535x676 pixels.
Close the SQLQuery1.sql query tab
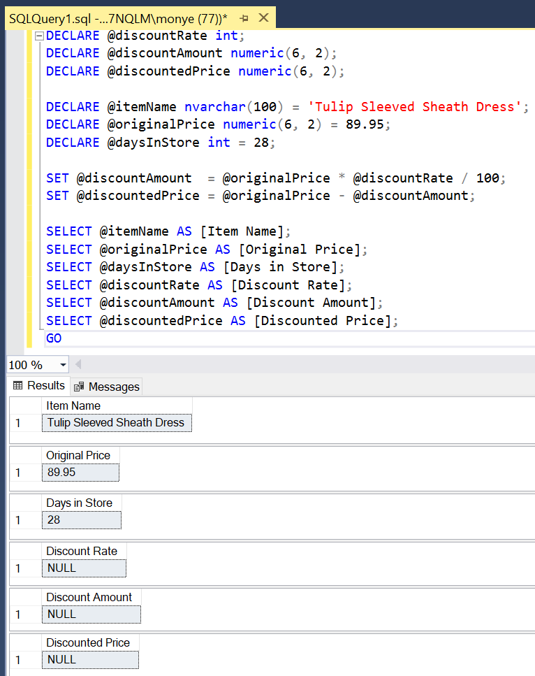[263, 18]
